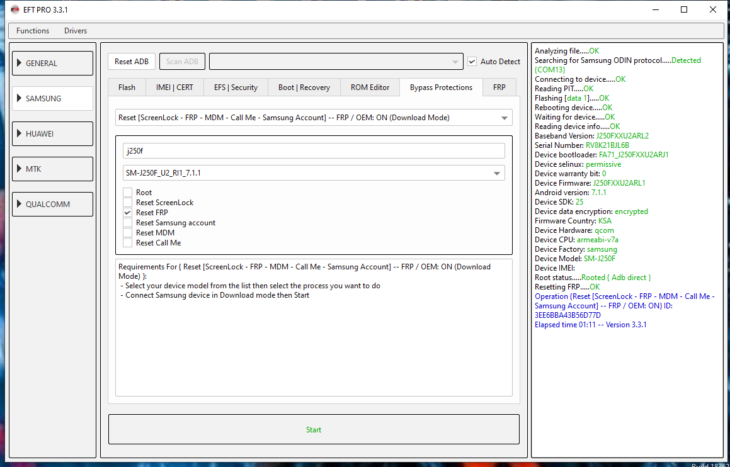This screenshot has width=730, height=467.
Task: Click the Device selinux permissive value
Action: coord(603,164)
